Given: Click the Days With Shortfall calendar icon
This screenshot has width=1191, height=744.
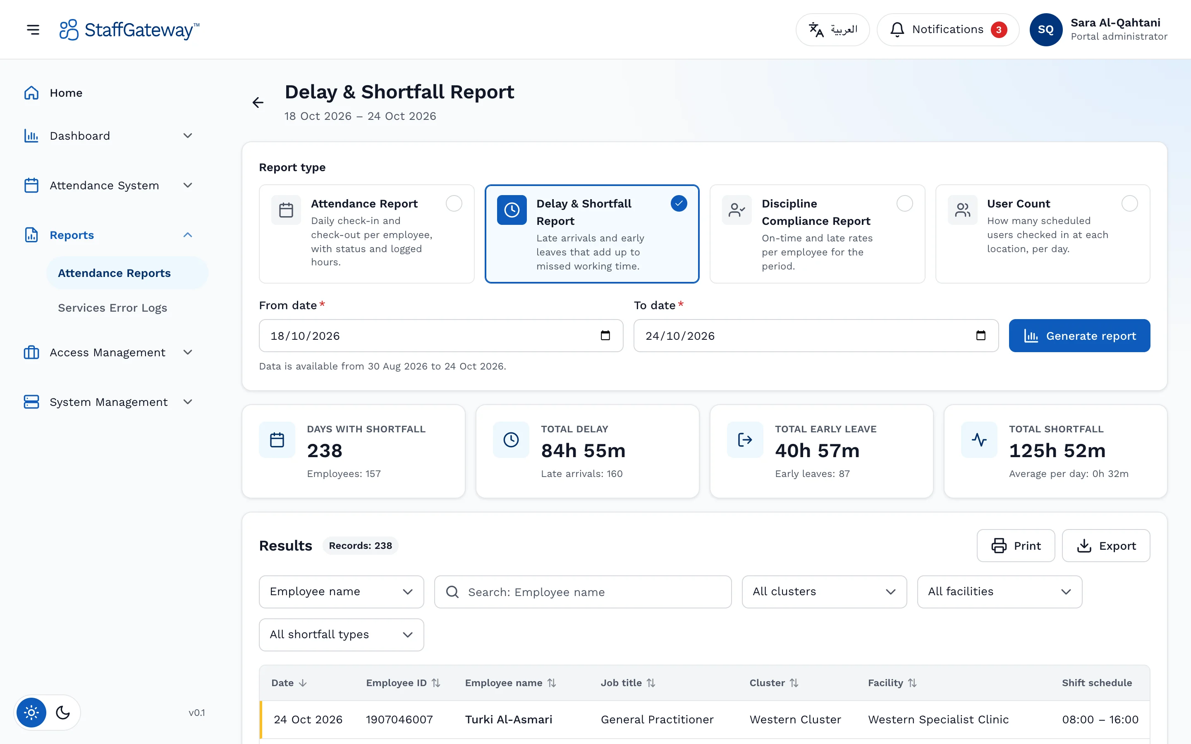Looking at the screenshot, I should [277, 440].
